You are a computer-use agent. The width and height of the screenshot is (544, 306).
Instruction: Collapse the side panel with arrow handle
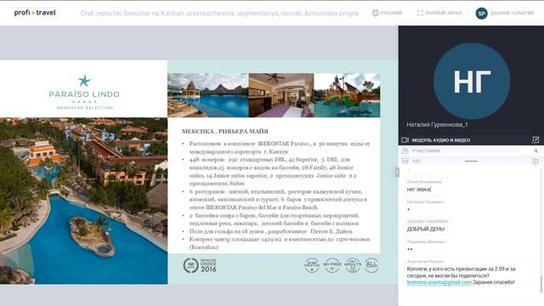tap(397, 172)
